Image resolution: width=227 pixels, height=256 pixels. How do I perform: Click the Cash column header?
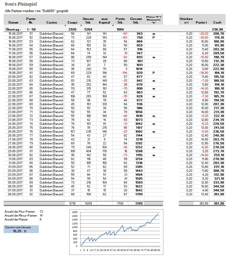pyautogui.click(x=217, y=22)
